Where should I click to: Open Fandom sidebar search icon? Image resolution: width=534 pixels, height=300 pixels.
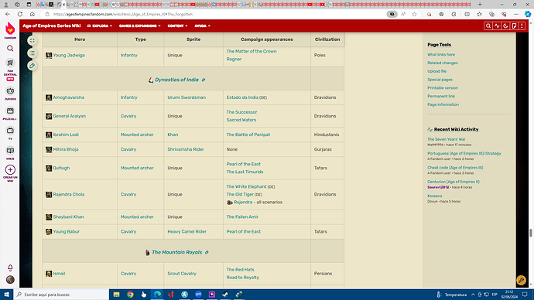point(10,48)
